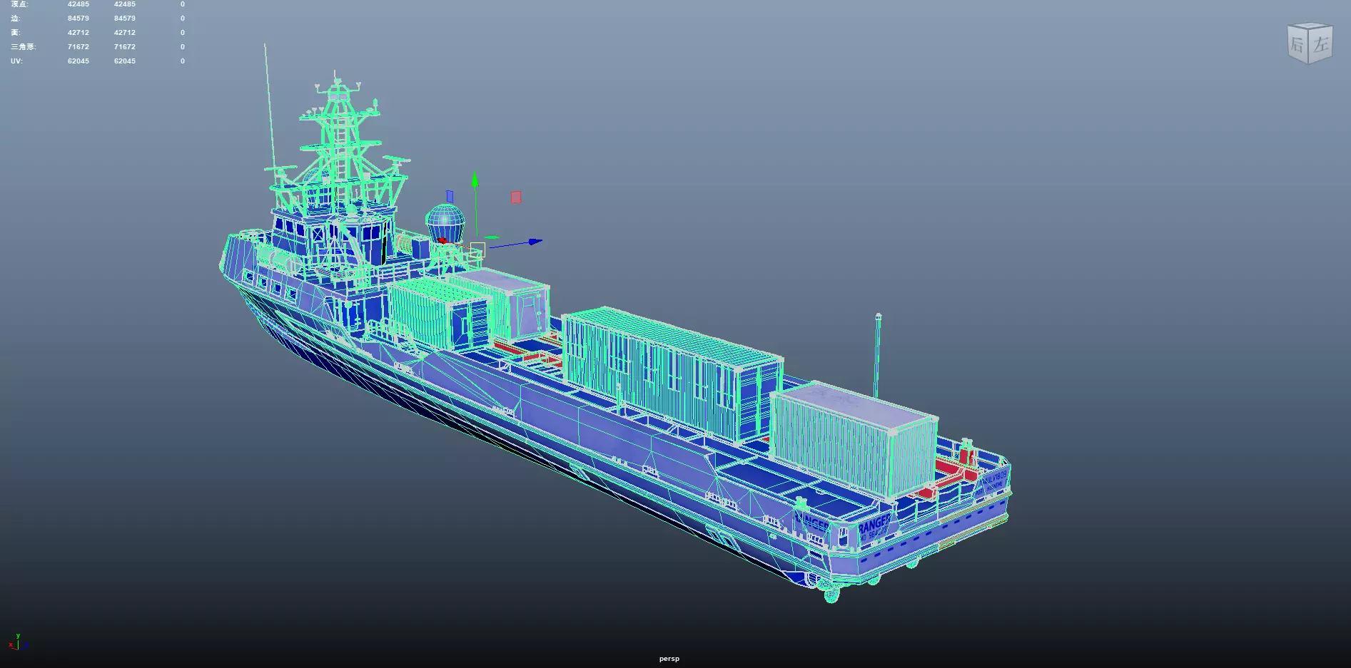Screen dimensions: 1351x668
Task: Select the spherical radar dome on the ship
Action: 445,222
